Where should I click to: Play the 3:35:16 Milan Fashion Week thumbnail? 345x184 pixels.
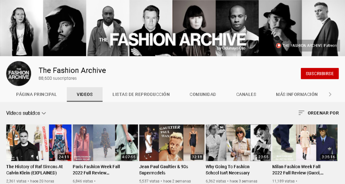coord(305,143)
